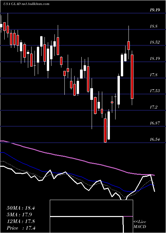Click the blue moving average line

(77, 176)
